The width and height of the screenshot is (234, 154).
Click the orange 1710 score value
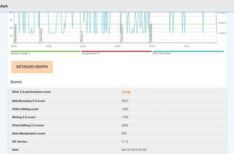(126, 93)
